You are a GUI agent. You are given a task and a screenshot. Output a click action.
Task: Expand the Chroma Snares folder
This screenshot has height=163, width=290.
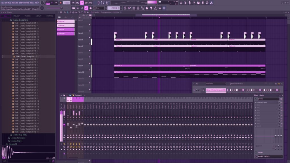[16, 141]
